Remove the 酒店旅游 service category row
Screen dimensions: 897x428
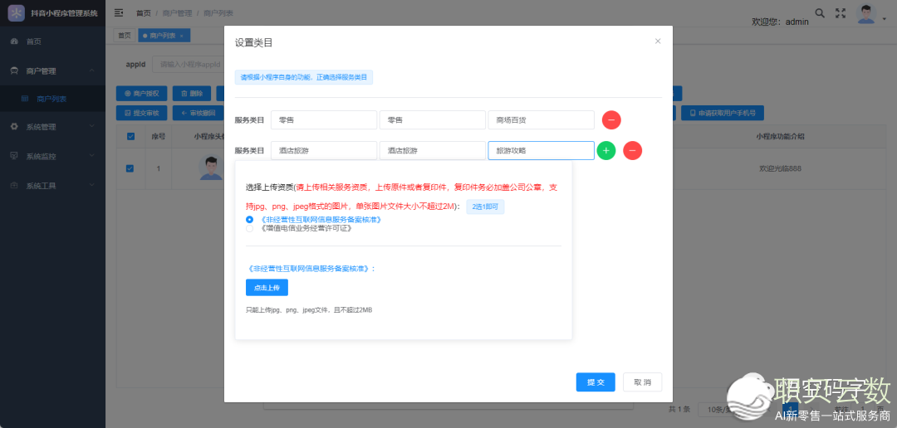(x=632, y=151)
